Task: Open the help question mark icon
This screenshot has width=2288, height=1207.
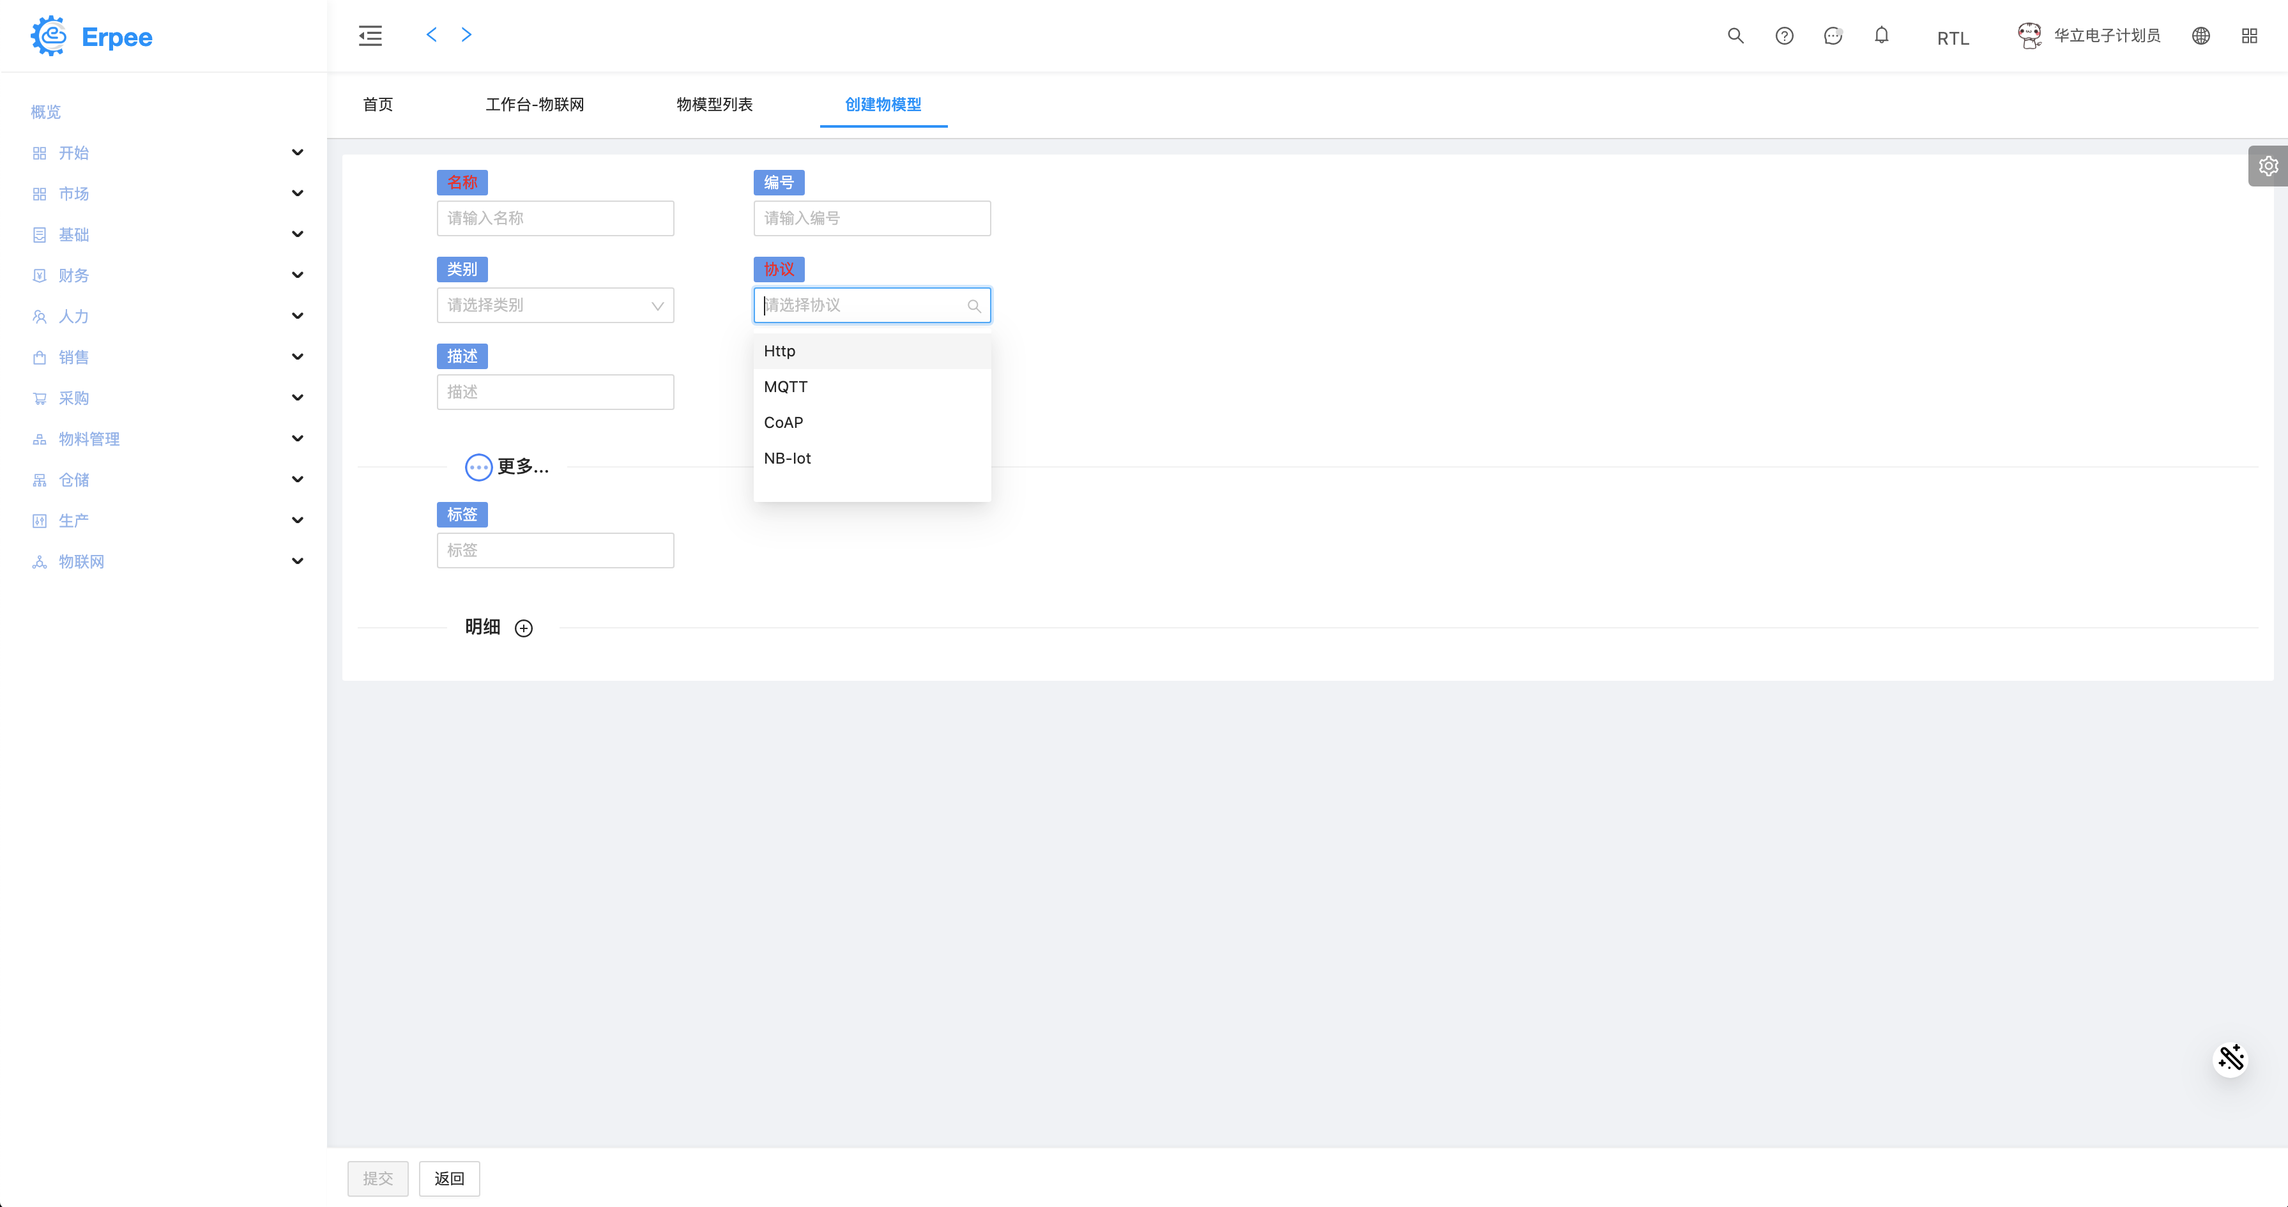Action: click(1783, 36)
